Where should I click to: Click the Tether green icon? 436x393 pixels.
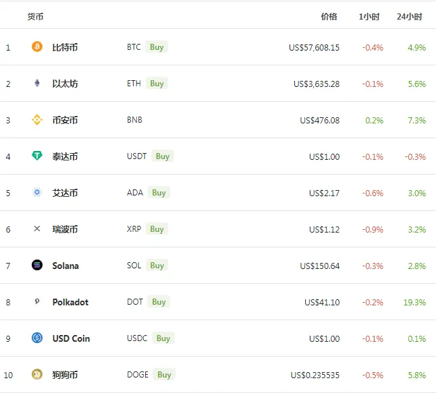point(37,156)
